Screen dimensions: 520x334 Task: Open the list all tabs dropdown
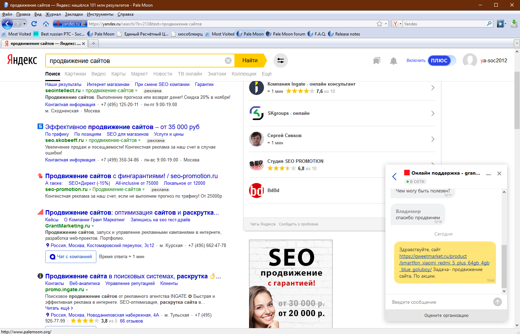pyautogui.click(x=517, y=43)
